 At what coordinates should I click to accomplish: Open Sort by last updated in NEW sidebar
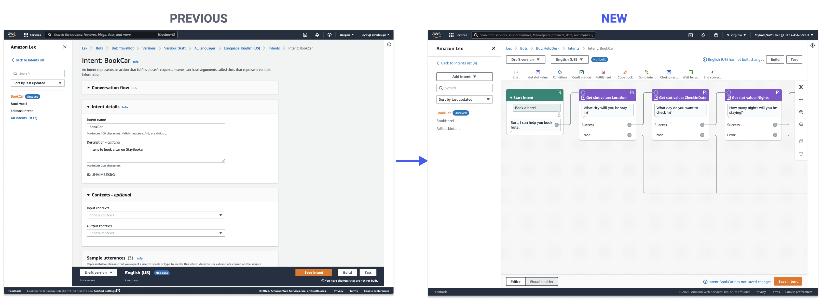tap(464, 99)
